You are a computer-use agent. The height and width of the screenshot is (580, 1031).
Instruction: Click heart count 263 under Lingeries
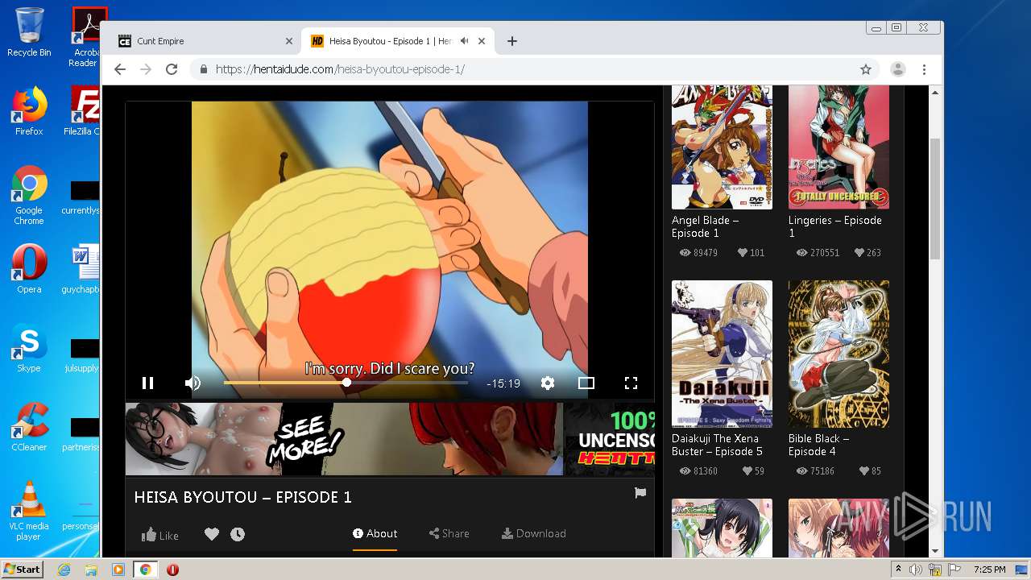[x=867, y=252]
